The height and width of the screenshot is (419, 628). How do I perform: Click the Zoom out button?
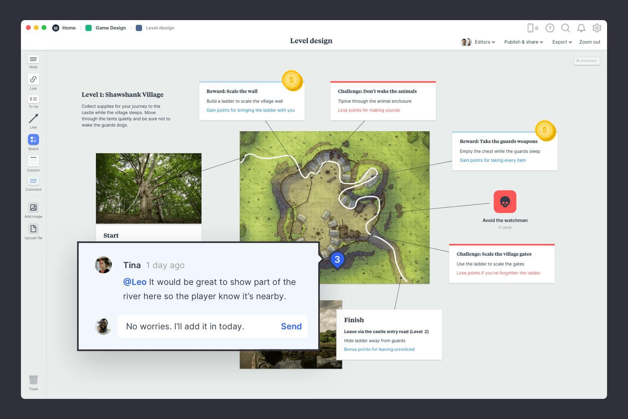pos(589,42)
